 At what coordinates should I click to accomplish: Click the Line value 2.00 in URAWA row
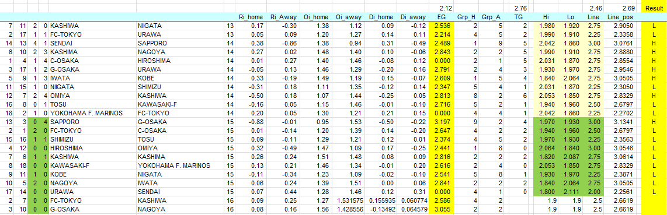click(593, 192)
